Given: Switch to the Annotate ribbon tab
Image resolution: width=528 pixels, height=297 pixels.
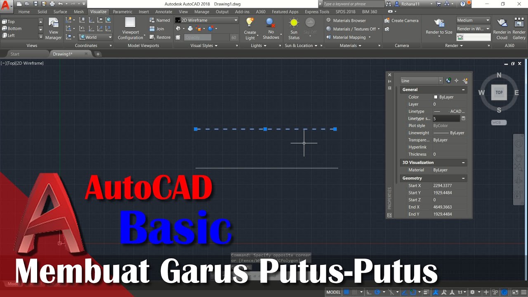Looking at the screenshot, I should coord(164,12).
